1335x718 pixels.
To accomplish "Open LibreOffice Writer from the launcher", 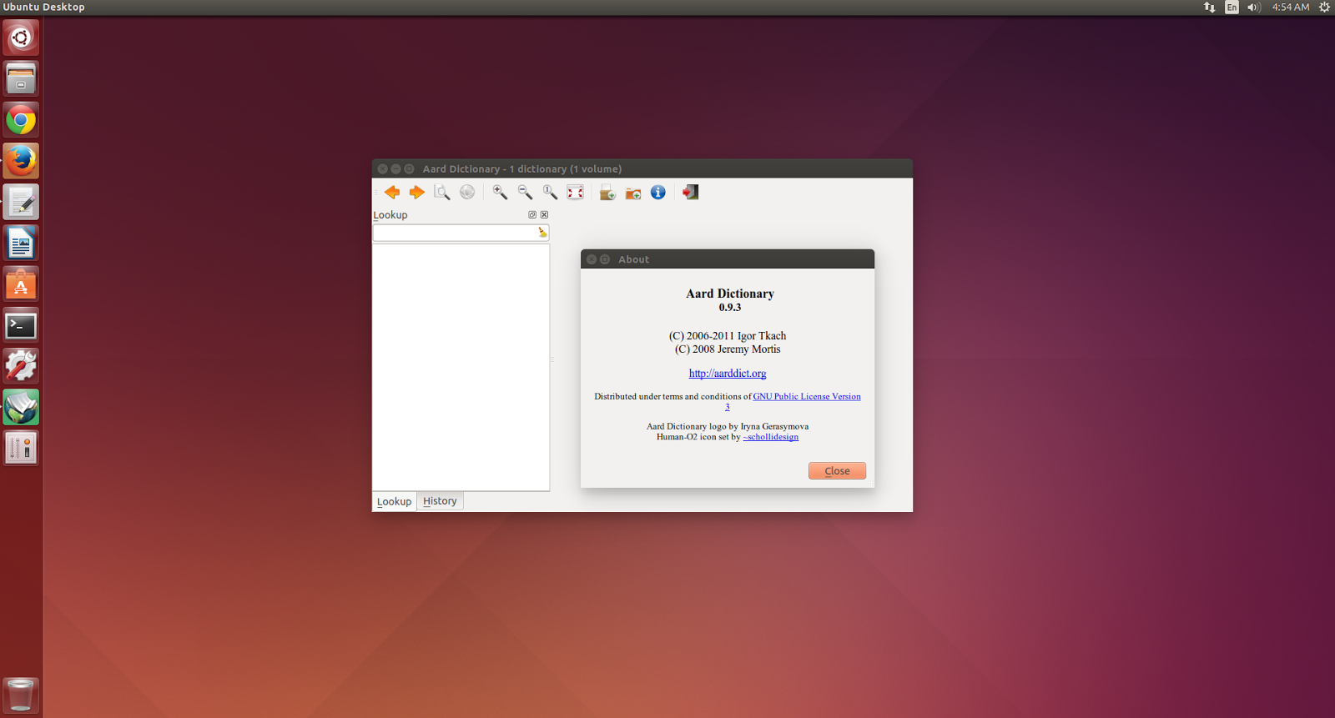I will pyautogui.click(x=21, y=244).
